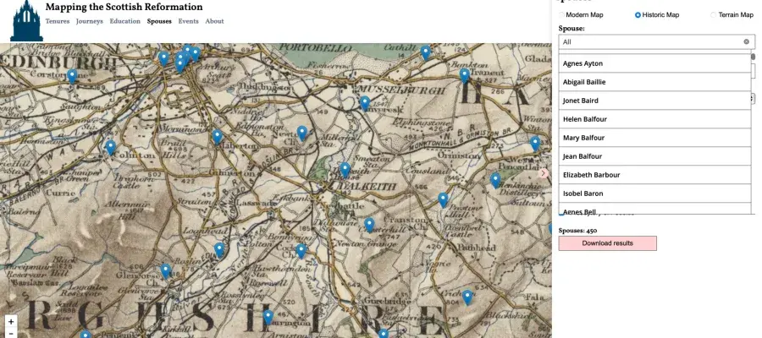762x338 pixels.
Task: Open the Tenures navigation tab
Action: click(x=58, y=21)
